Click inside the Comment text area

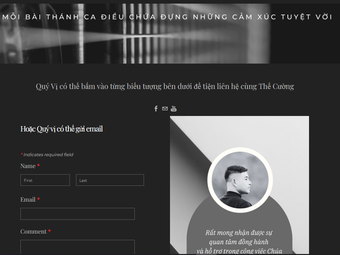77,247
